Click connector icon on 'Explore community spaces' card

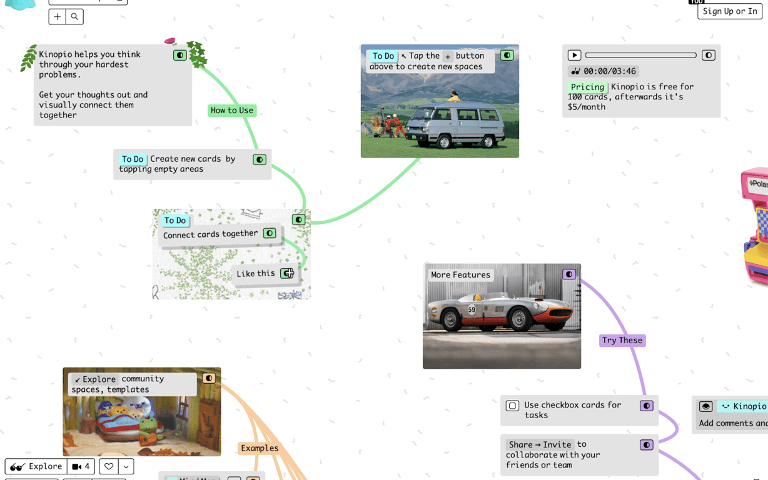[x=209, y=378]
